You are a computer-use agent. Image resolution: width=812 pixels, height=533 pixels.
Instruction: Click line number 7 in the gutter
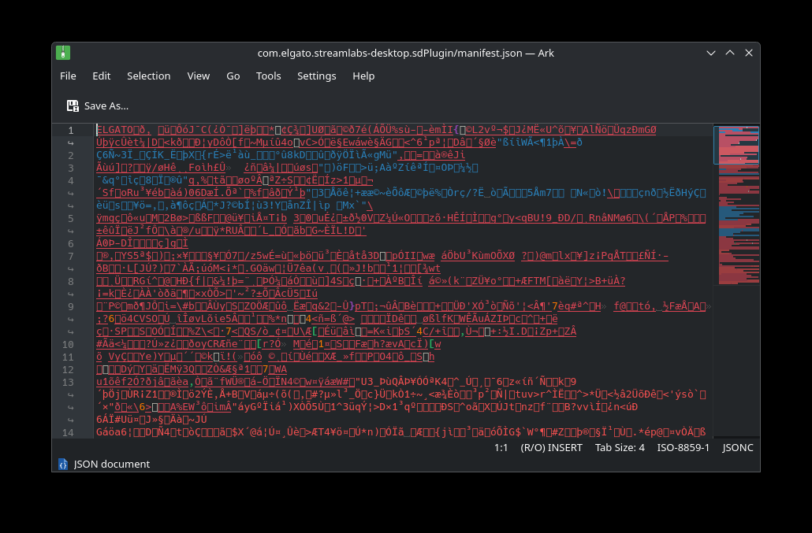71,257
